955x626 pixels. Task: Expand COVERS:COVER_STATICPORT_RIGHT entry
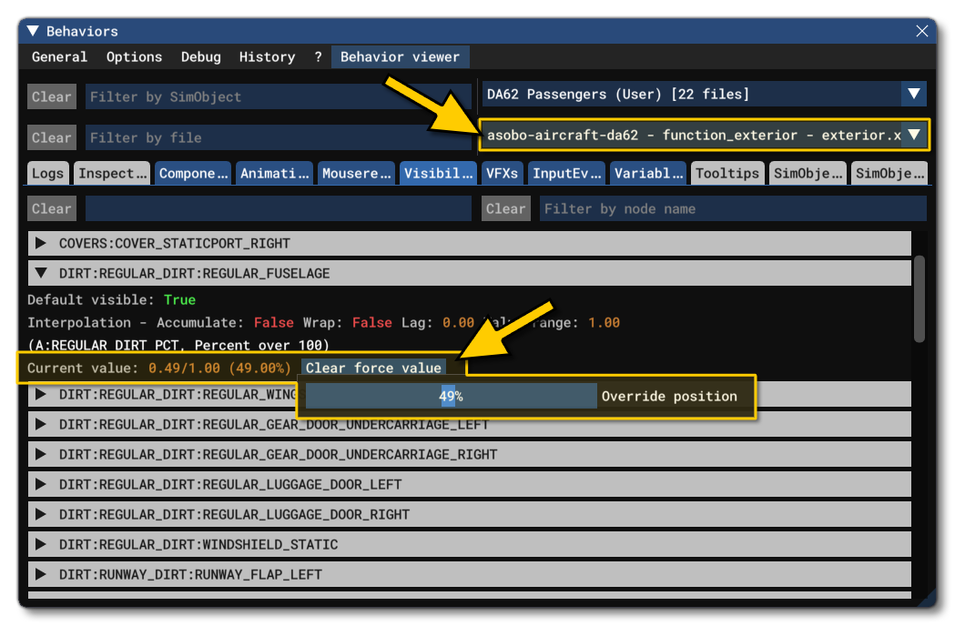(x=39, y=243)
